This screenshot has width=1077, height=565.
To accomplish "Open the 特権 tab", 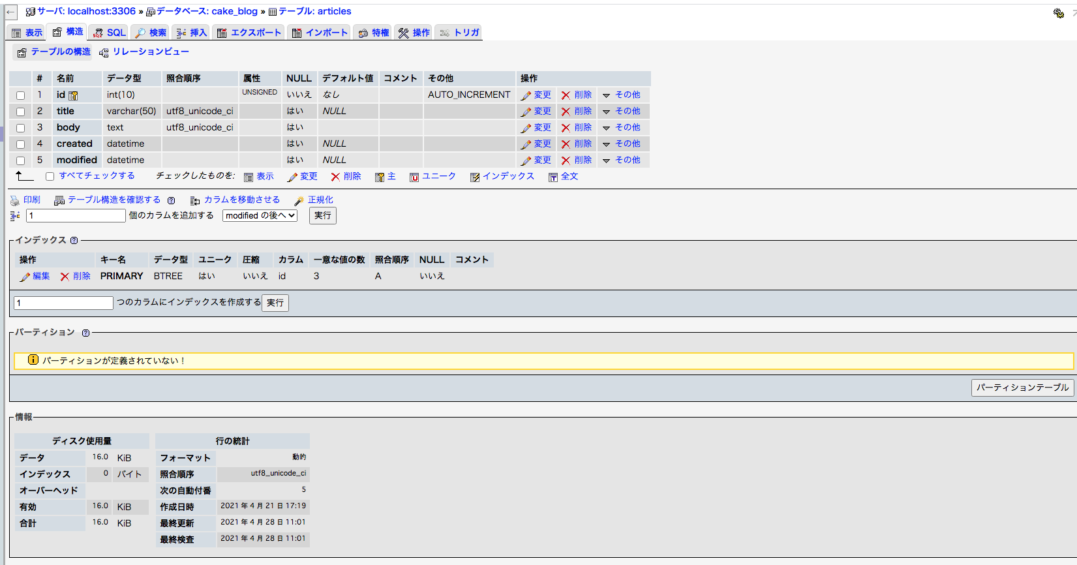I will click(373, 33).
